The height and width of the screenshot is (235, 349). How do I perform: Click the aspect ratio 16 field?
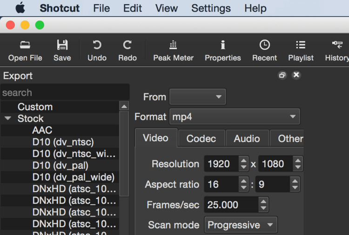pyautogui.click(x=221, y=184)
